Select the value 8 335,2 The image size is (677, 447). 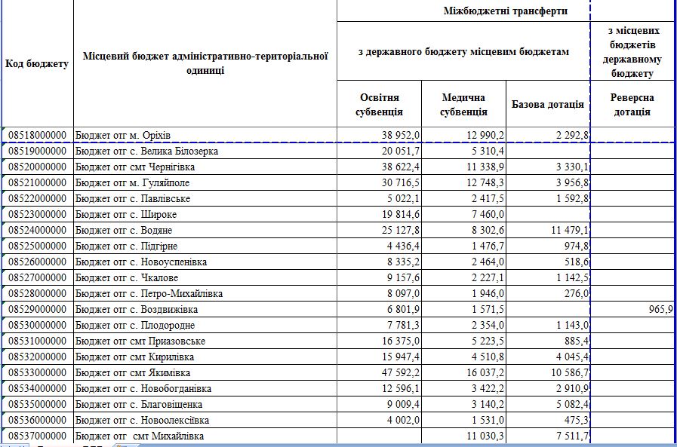(x=379, y=262)
